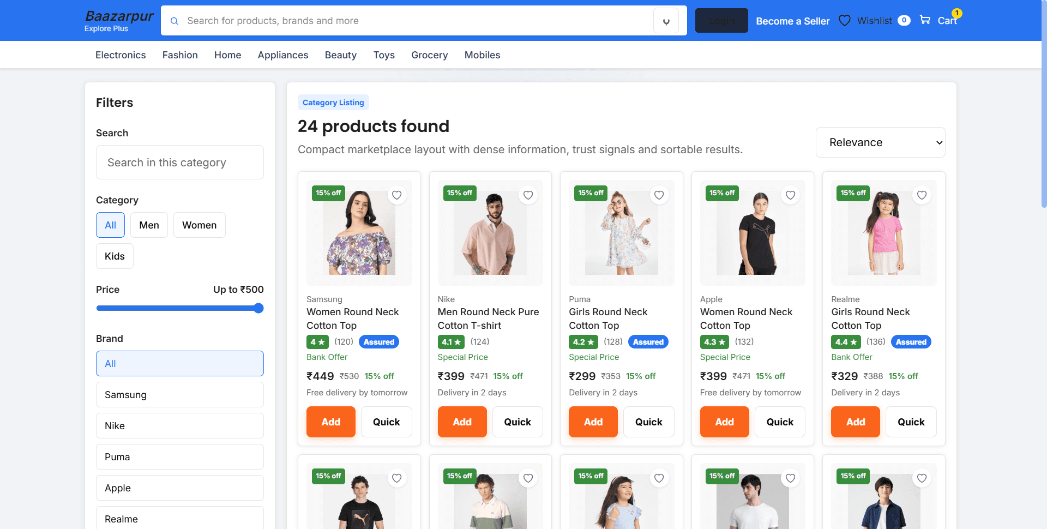
Task: Open the shopping cart icon
Action: point(925,20)
